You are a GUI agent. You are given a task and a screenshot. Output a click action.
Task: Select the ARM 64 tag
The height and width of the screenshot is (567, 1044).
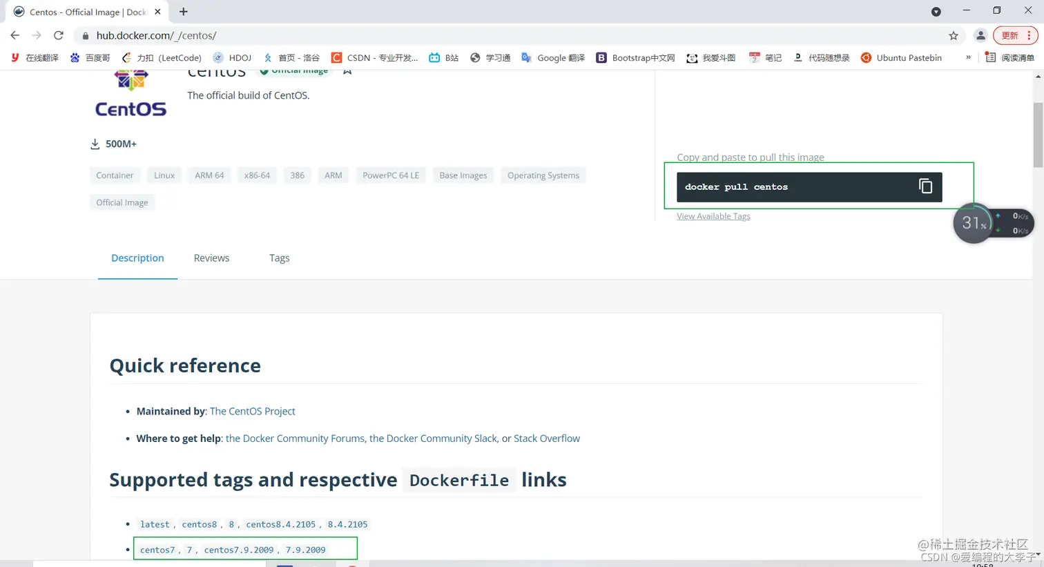coord(209,175)
